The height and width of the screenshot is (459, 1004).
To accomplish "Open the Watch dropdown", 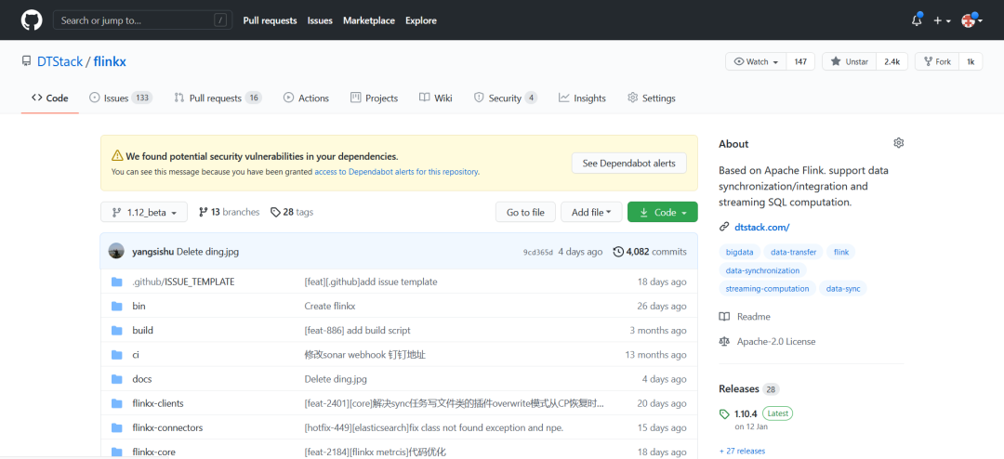I will tap(756, 61).
